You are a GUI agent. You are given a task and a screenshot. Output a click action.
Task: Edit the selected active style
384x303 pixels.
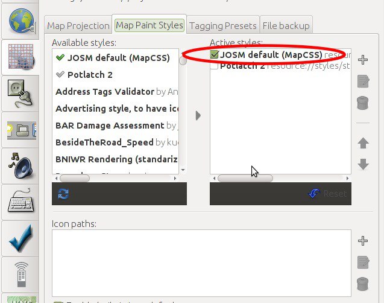(363, 81)
